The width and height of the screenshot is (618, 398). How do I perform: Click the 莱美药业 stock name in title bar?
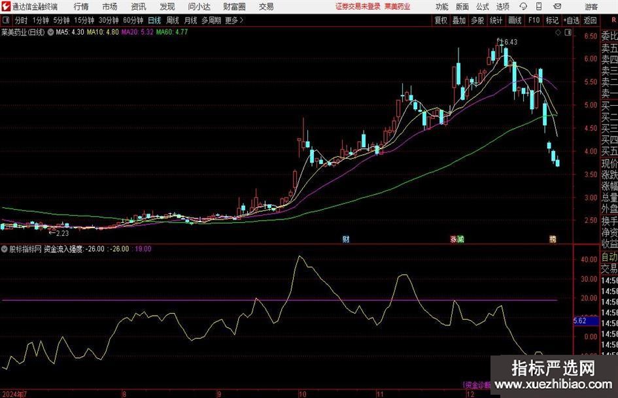[x=398, y=7]
